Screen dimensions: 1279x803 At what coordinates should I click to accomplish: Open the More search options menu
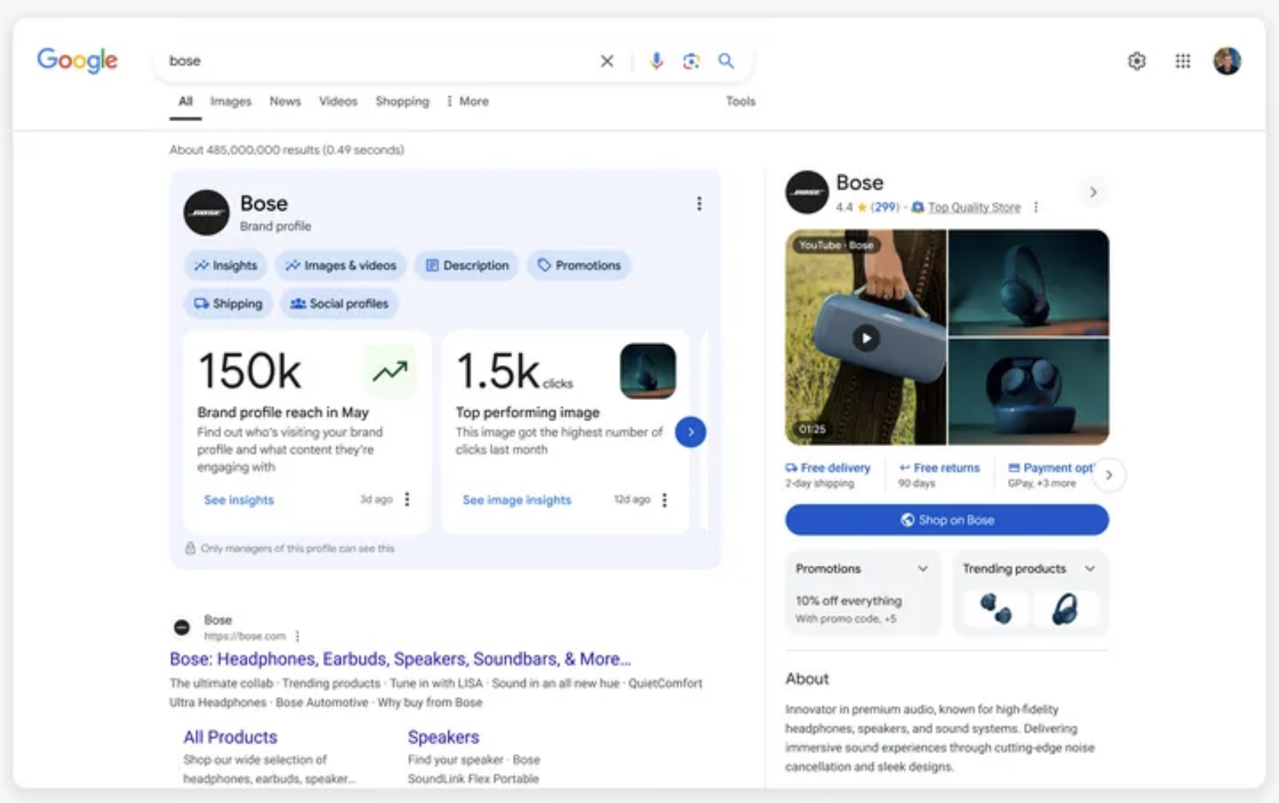pyautogui.click(x=468, y=101)
